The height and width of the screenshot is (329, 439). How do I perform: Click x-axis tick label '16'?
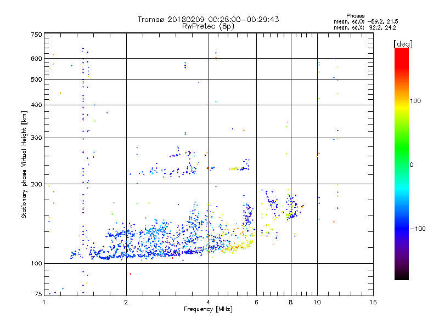[373, 302]
